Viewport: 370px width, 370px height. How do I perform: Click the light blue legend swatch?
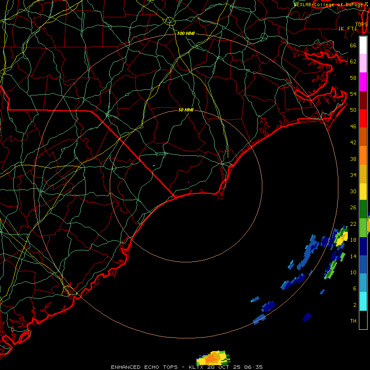point(363,283)
